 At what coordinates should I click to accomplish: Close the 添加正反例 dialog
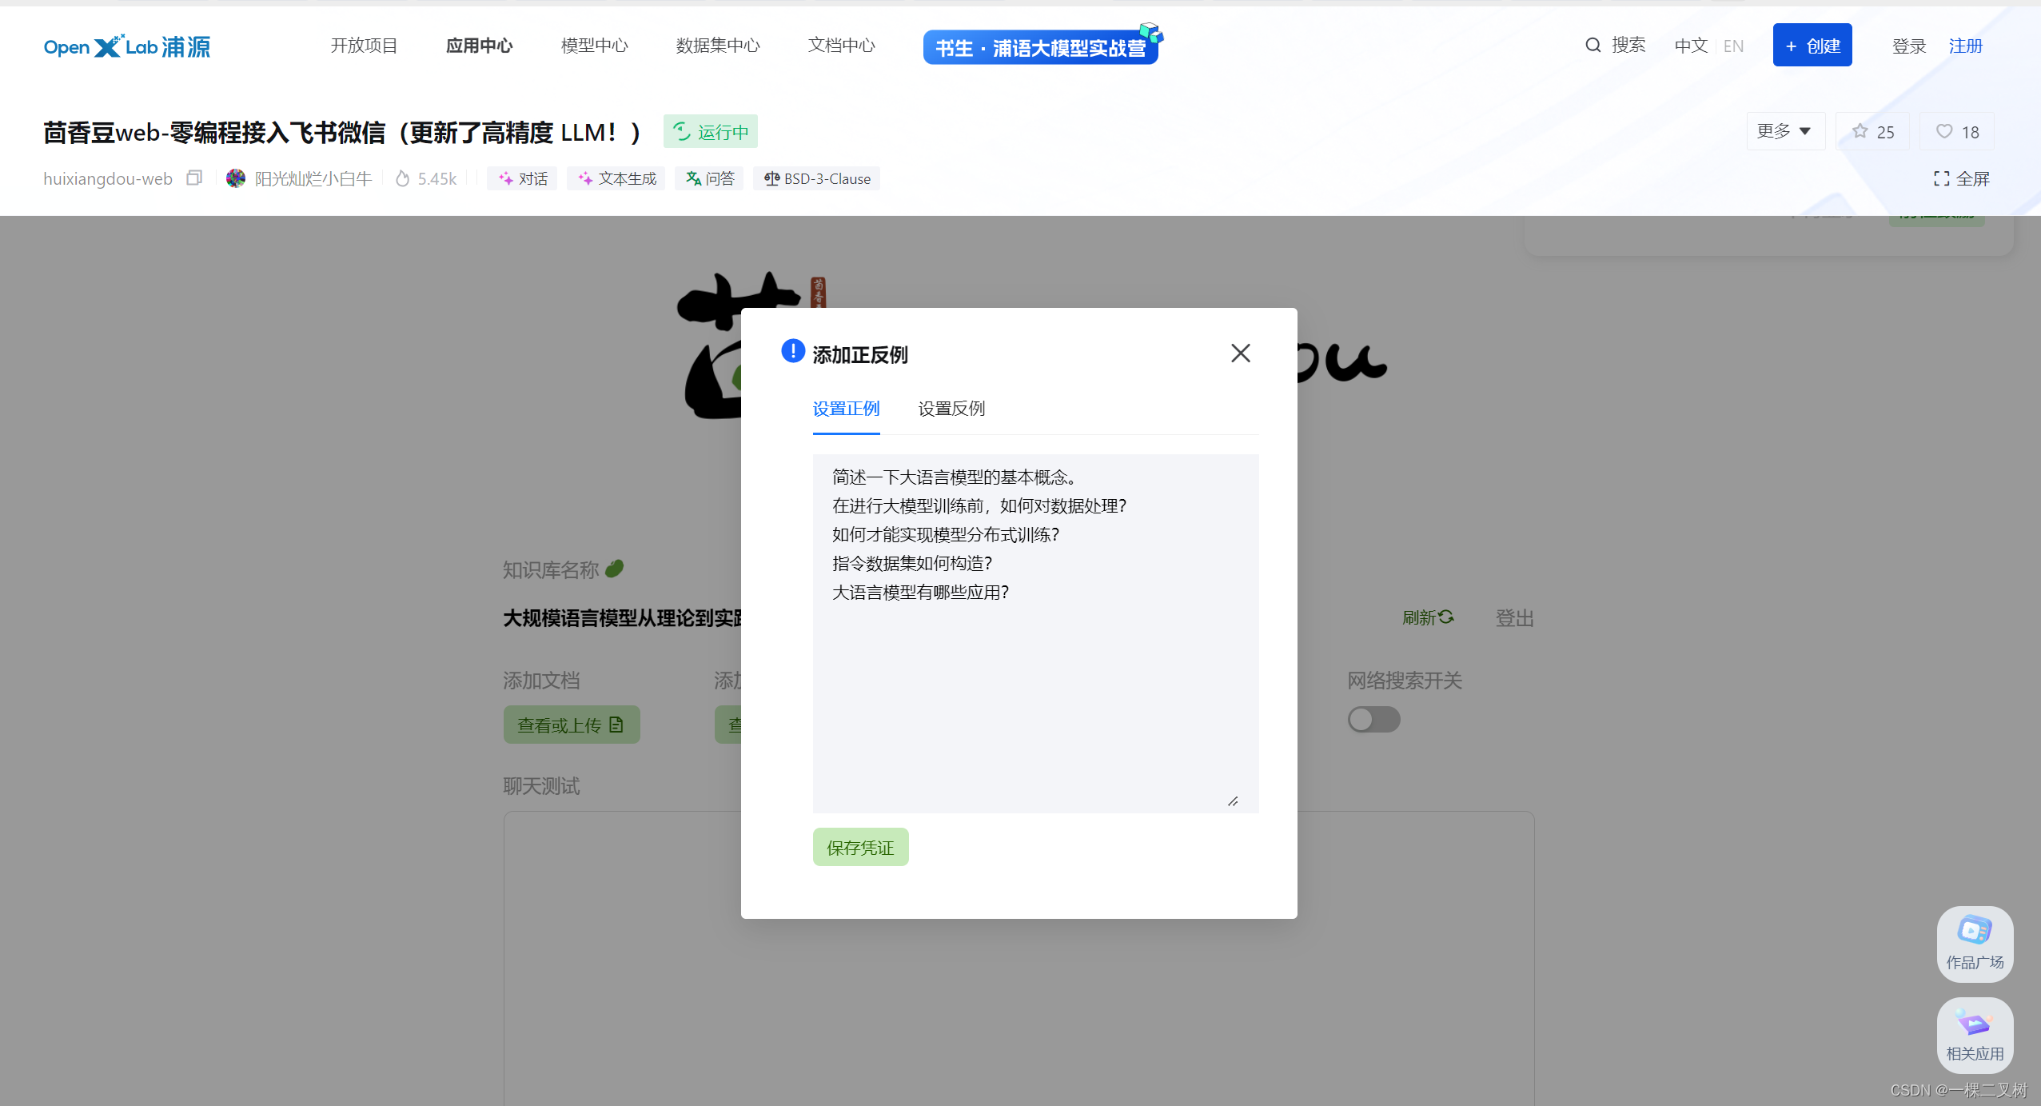pos(1240,353)
